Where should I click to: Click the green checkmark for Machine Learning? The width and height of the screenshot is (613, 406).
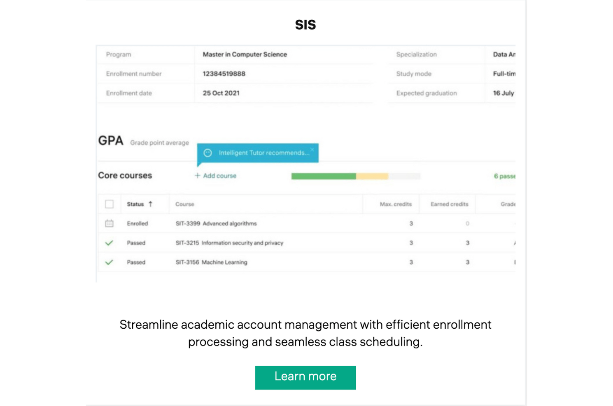pos(109,262)
